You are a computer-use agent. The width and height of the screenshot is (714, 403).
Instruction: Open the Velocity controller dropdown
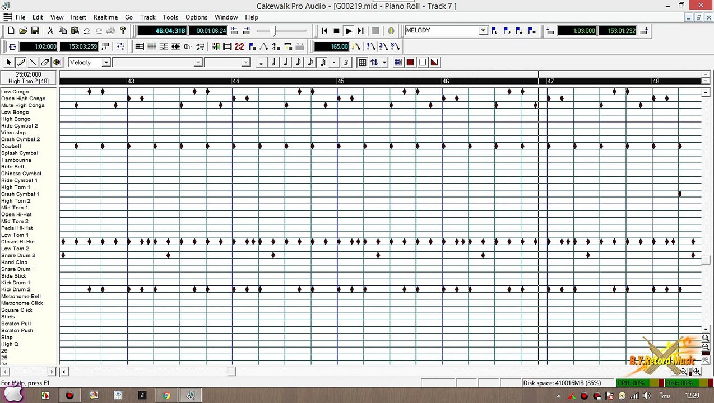[x=105, y=62]
